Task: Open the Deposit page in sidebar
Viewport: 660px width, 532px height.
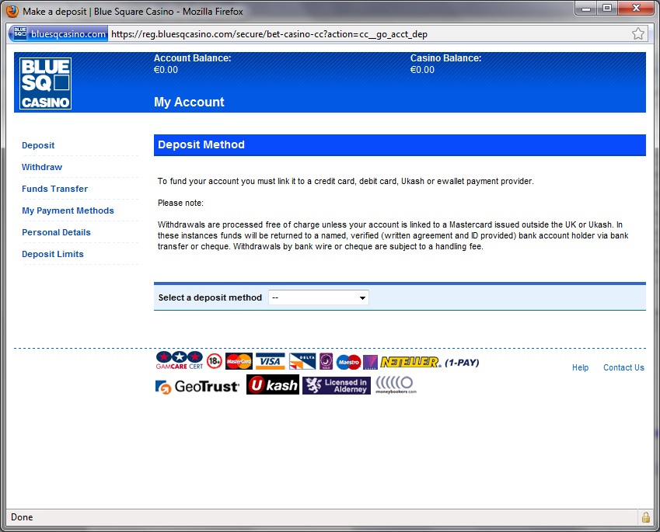Action: 38,145
